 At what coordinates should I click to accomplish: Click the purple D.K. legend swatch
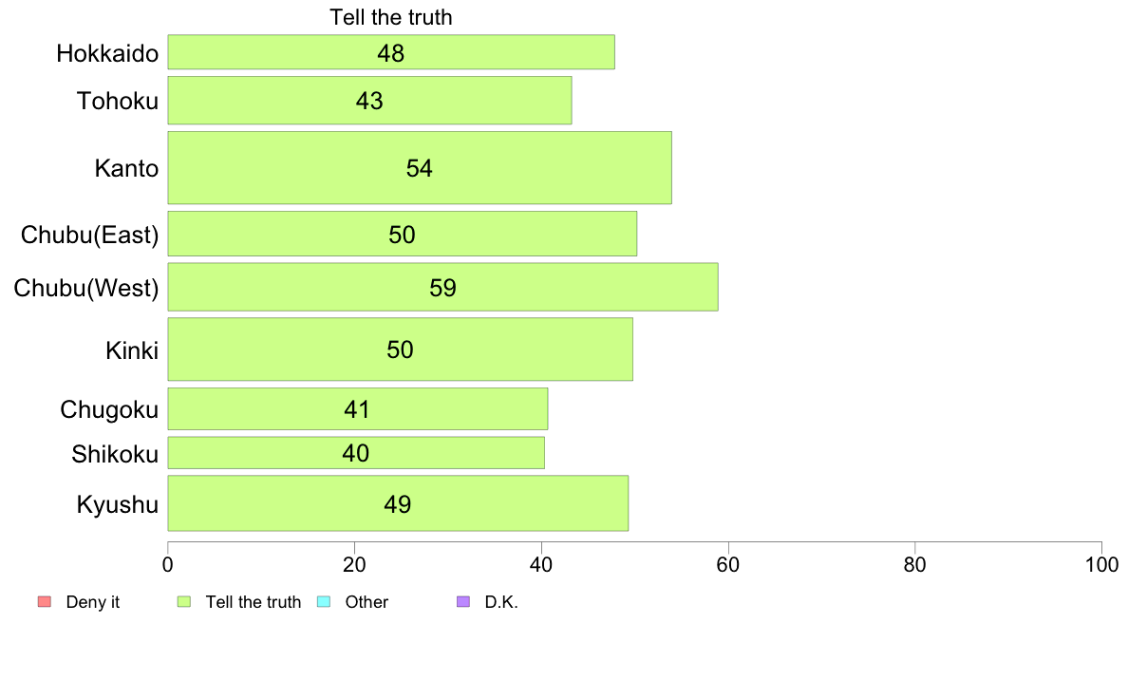[463, 602]
